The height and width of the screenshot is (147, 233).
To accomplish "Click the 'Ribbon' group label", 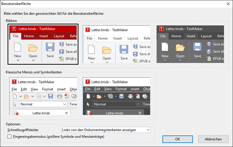I will (11, 21).
